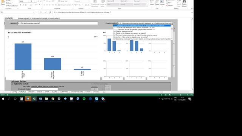The height and width of the screenshot is (136, 242).
Task: Open Spotify from the taskbar
Action: 84,99
